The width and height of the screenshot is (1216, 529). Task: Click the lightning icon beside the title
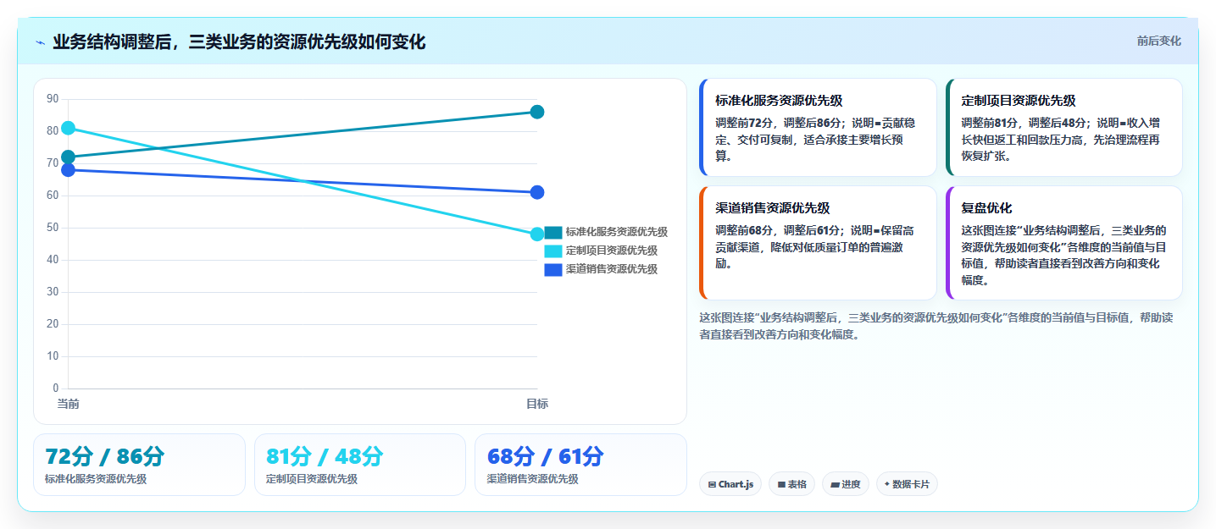coord(40,42)
